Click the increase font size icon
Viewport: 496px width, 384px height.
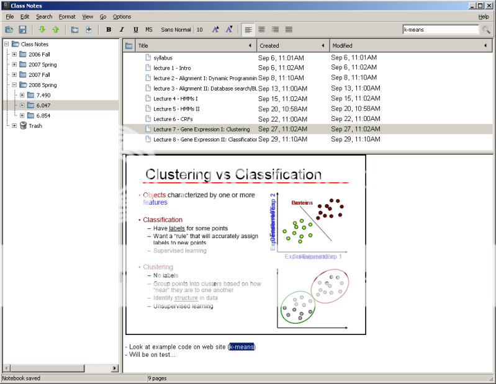[x=215, y=29]
